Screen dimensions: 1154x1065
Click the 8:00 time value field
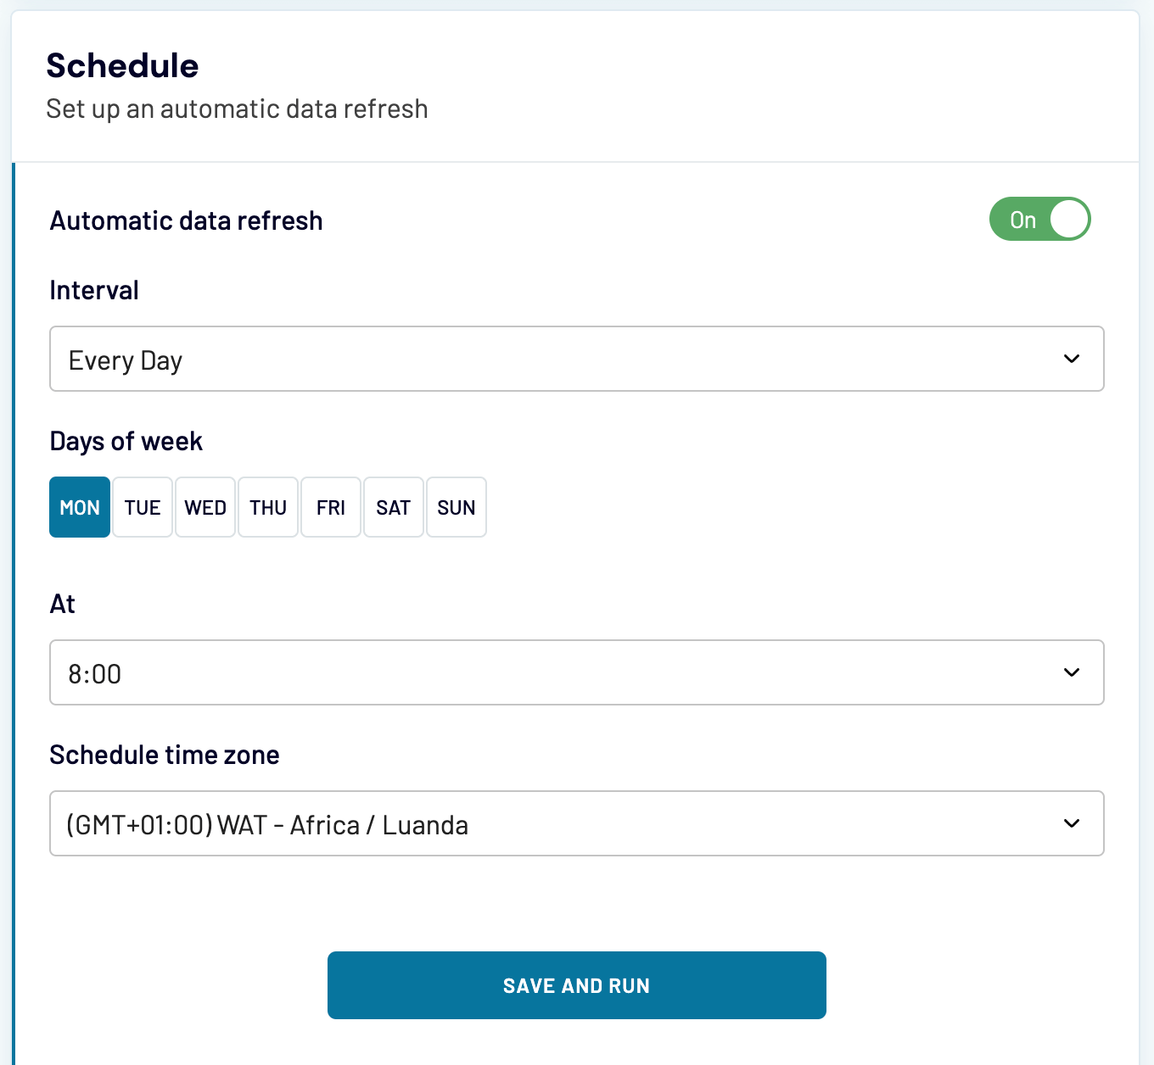pyautogui.click(x=94, y=672)
